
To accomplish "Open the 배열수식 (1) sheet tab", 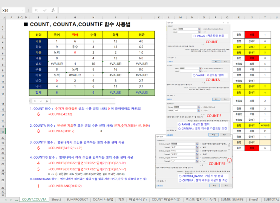I will [138, 200].
